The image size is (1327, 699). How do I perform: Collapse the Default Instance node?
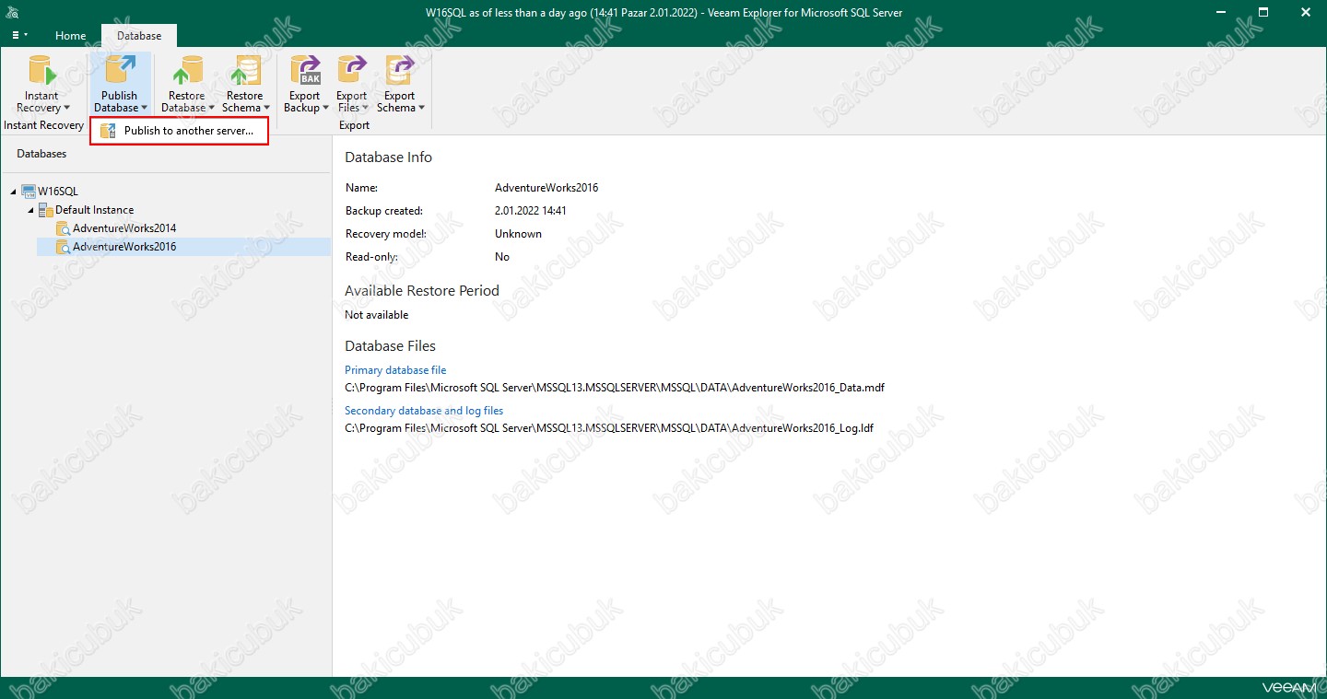30,210
